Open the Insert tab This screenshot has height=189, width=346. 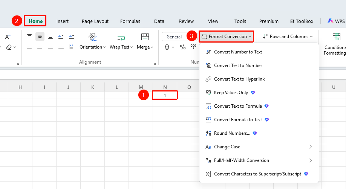click(63, 21)
